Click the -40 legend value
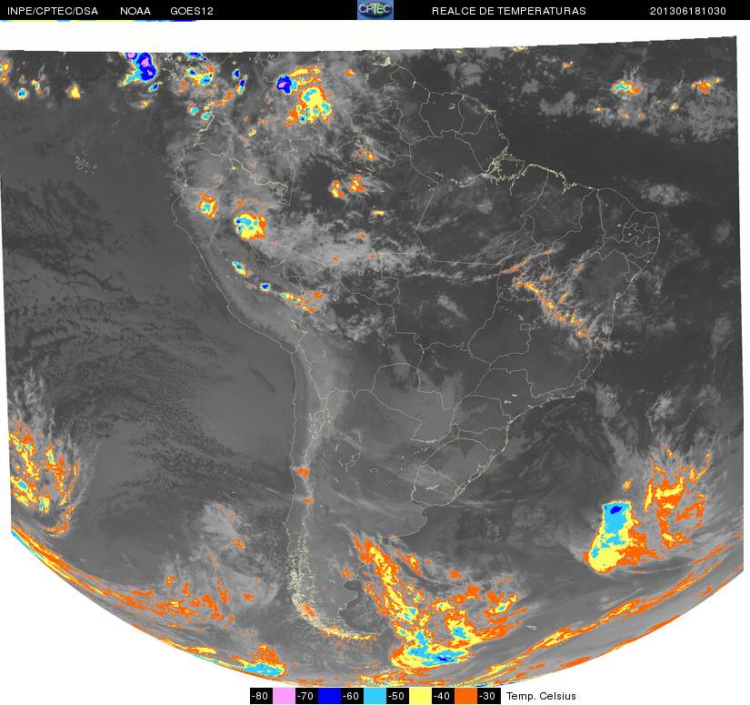 coord(443,696)
